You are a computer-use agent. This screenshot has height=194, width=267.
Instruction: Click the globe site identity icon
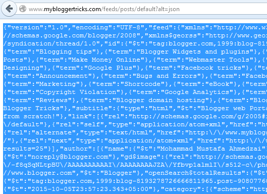point(23,9)
